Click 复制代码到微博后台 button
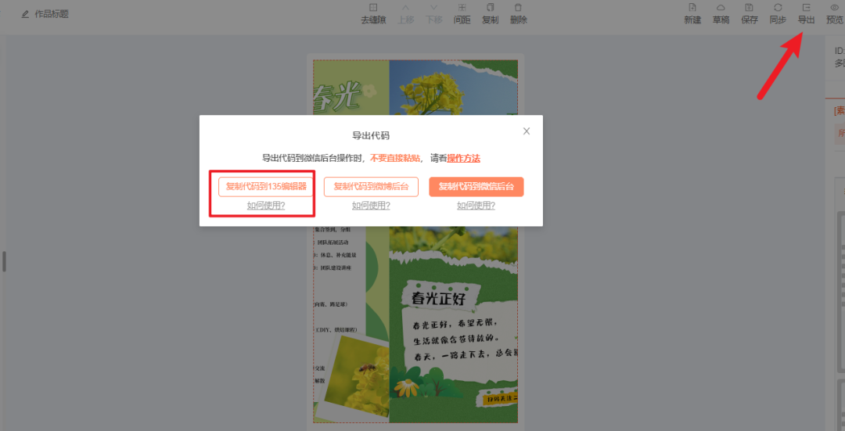845x431 pixels. pyautogui.click(x=371, y=186)
